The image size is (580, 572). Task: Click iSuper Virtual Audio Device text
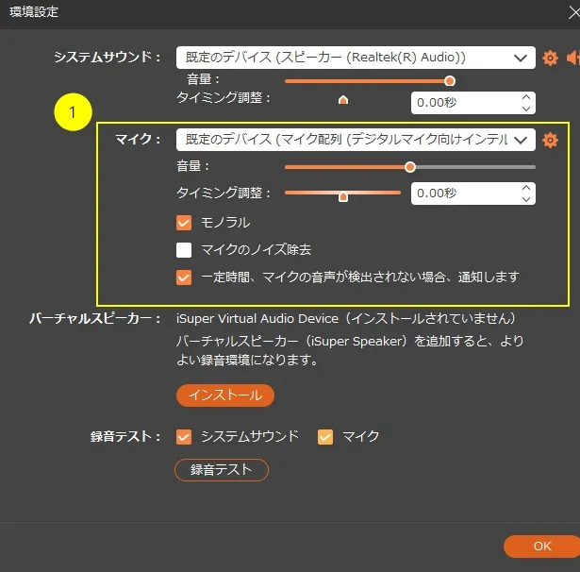pos(257,318)
